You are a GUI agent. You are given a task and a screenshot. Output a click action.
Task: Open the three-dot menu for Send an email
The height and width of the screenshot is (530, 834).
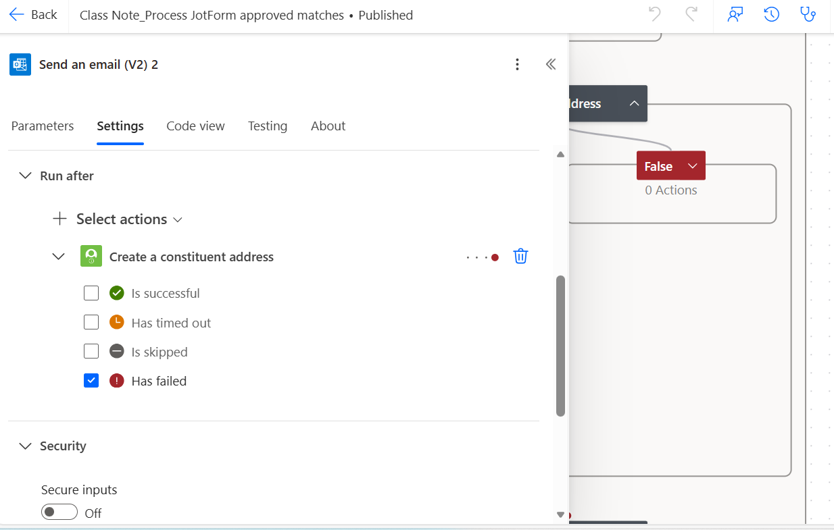point(517,64)
